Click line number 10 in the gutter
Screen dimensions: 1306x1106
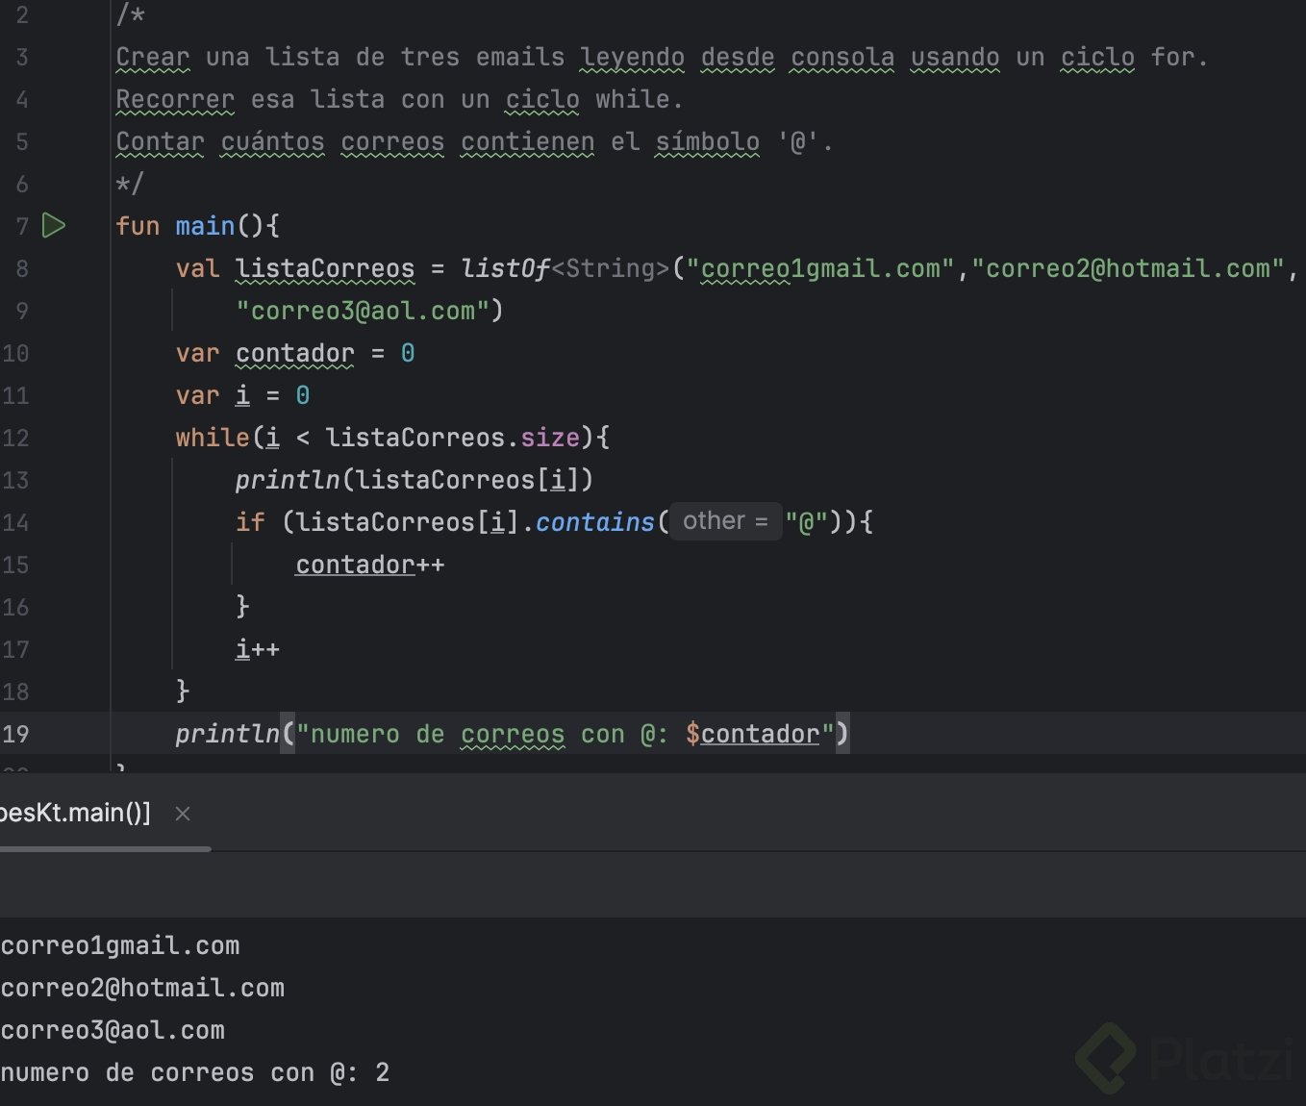tap(15, 353)
